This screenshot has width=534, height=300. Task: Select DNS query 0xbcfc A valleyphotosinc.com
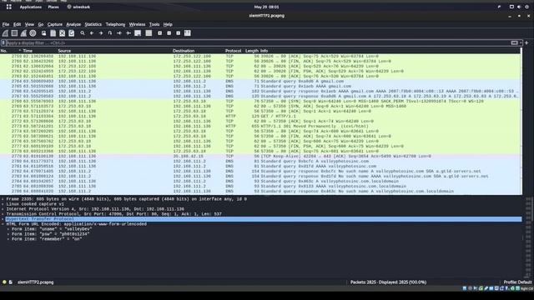coord(260,161)
